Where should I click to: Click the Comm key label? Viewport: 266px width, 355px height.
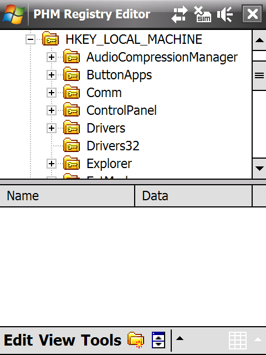[x=104, y=93]
